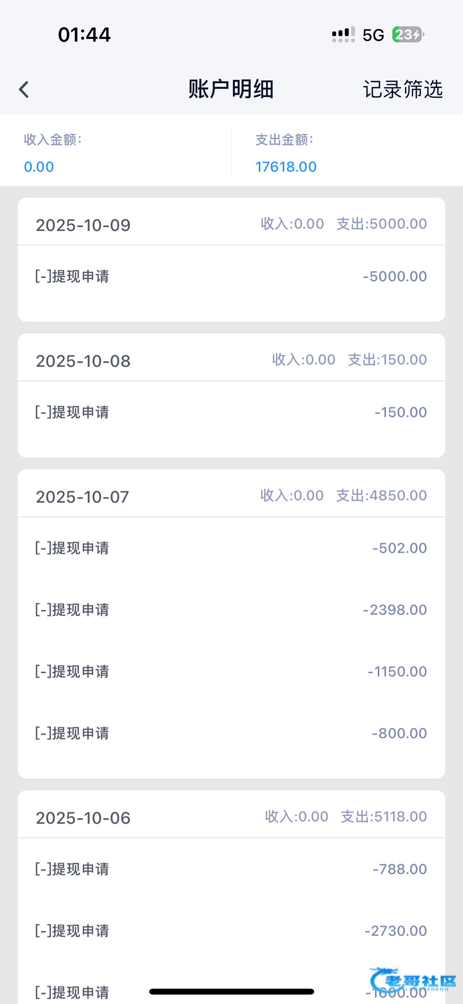
Task: Open the 记录筛选 record filter
Action: click(x=403, y=90)
